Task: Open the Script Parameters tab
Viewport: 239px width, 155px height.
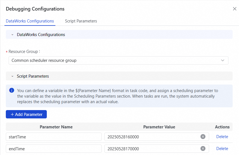Action: [x=81, y=21]
